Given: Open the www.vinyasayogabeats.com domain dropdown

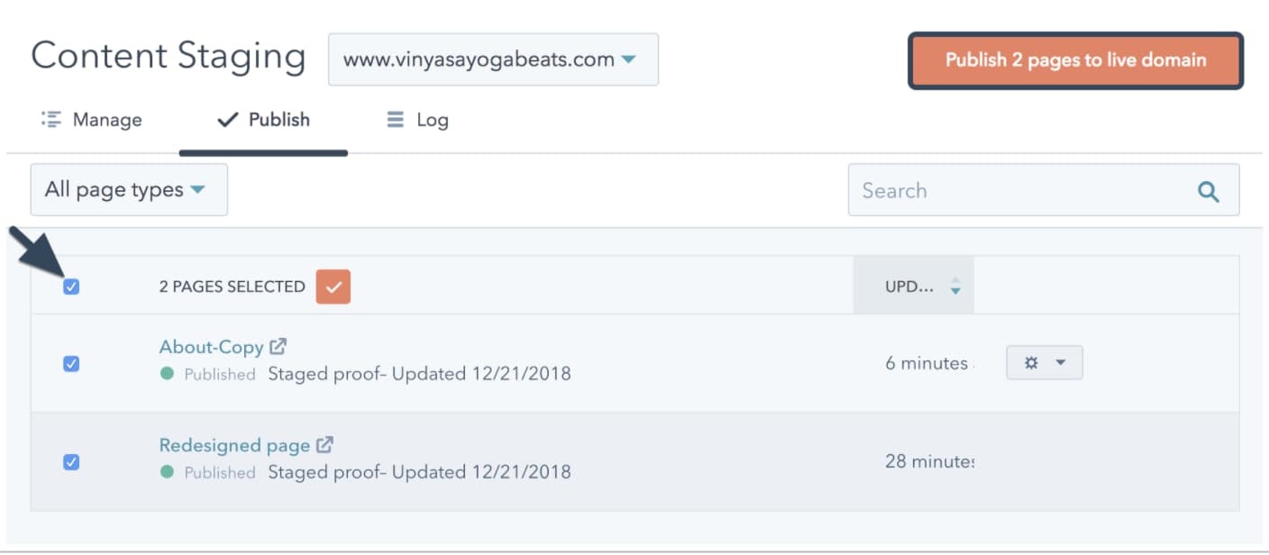Looking at the screenshot, I should [x=493, y=60].
